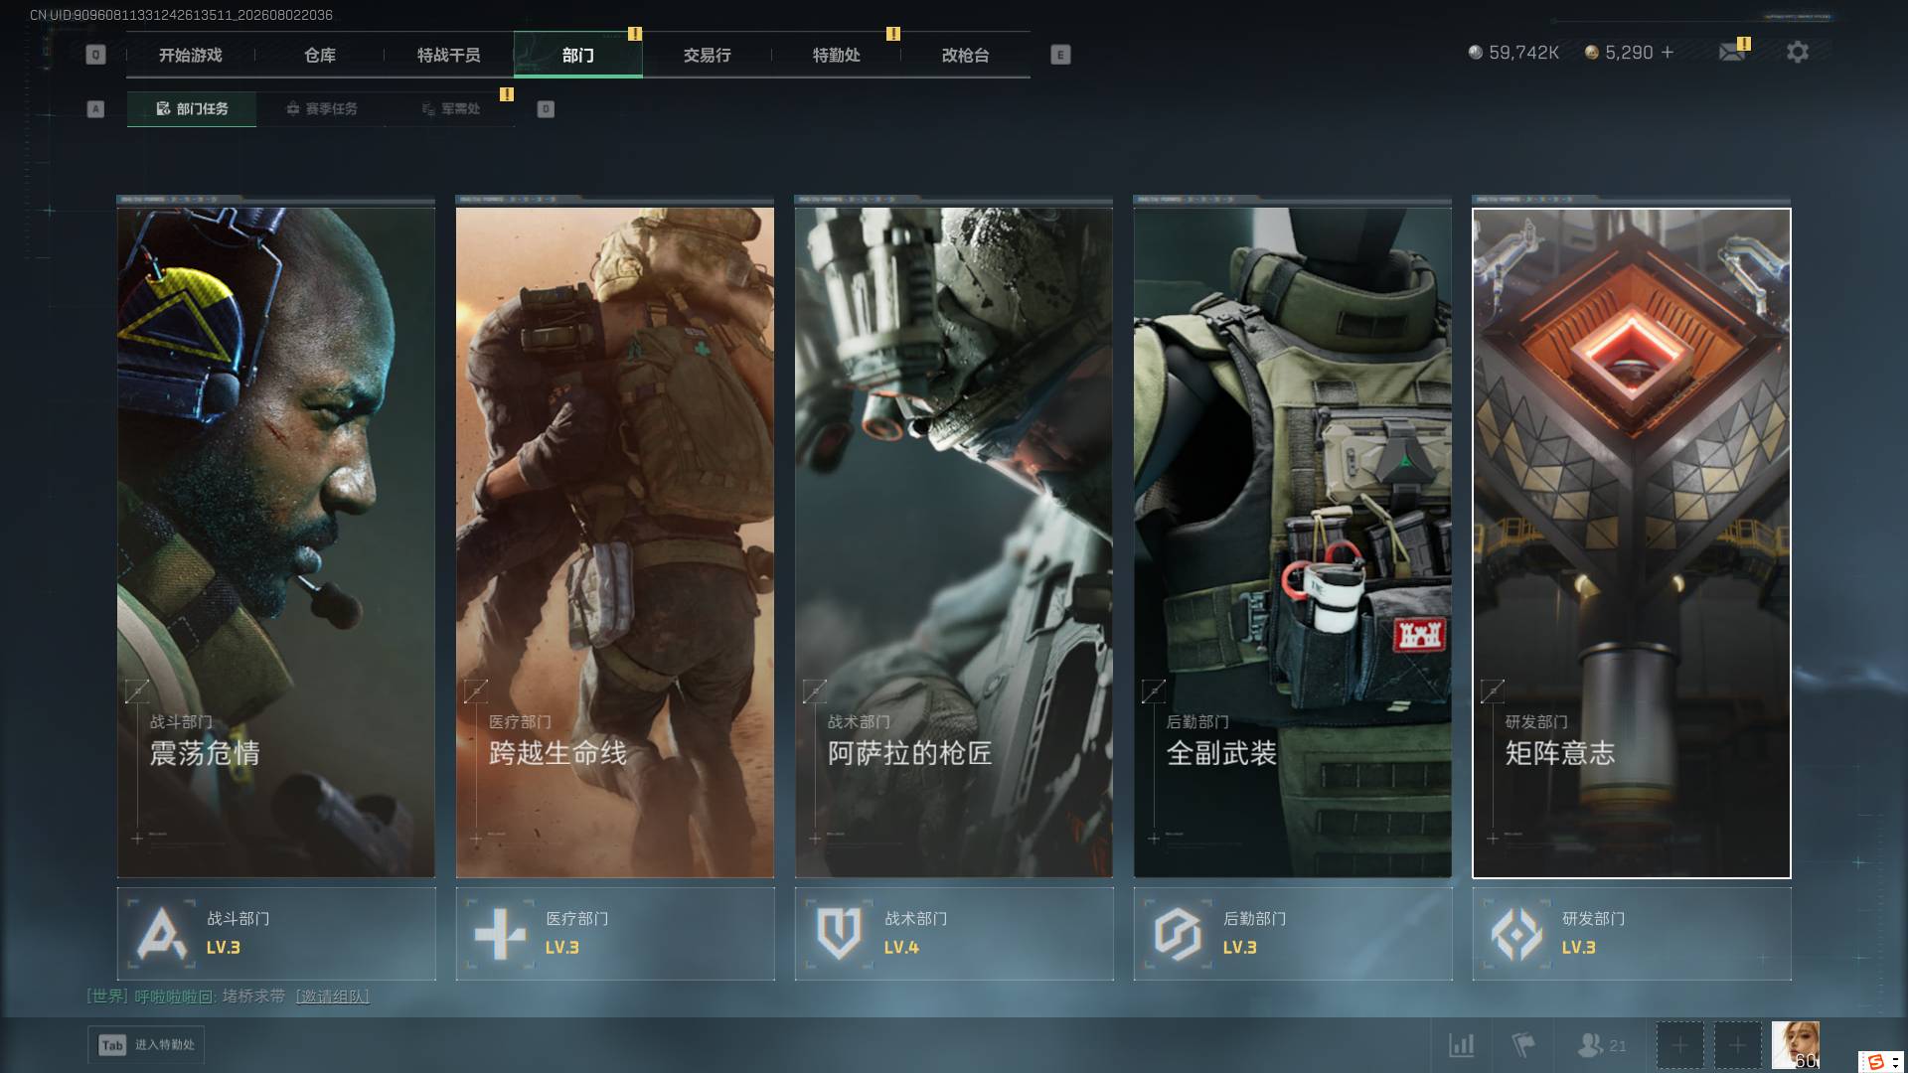This screenshot has height=1073, width=1908.
Task: Click the combat department A-shaped emblem
Action: [162, 934]
